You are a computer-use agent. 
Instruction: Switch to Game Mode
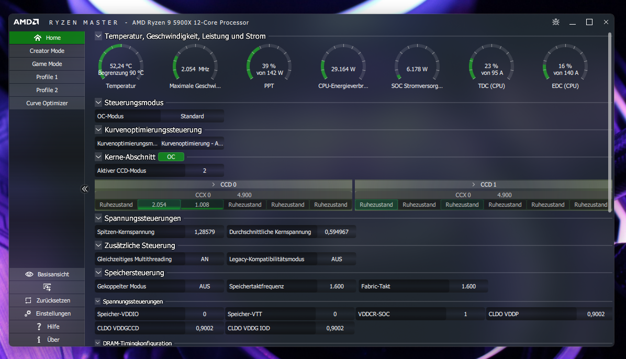click(47, 64)
